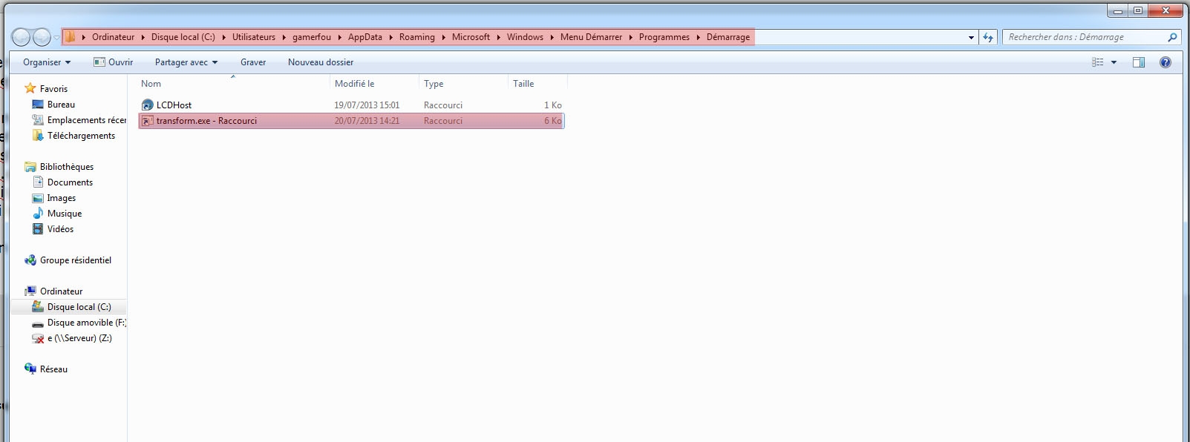Image resolution: width=1190 pixels, height=442 pixels.
Task: Click the Forward navigation arrow
Action: (x=42, y=37)
